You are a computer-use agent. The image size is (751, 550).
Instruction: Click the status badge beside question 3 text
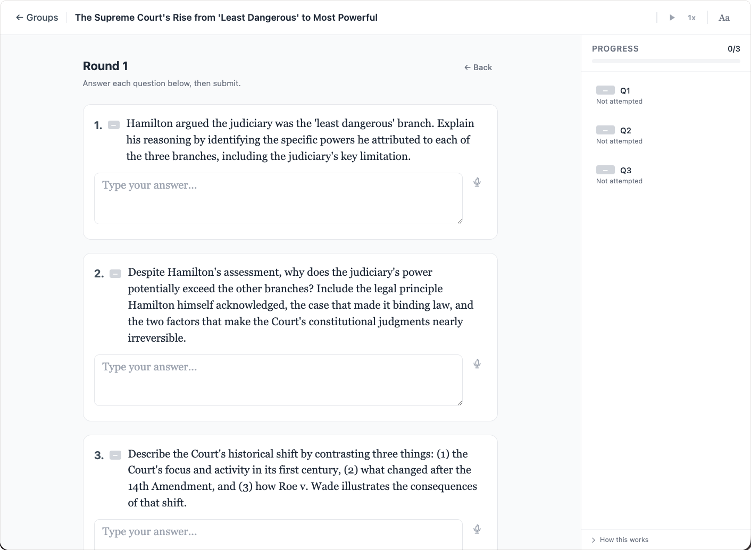point(115,455)
